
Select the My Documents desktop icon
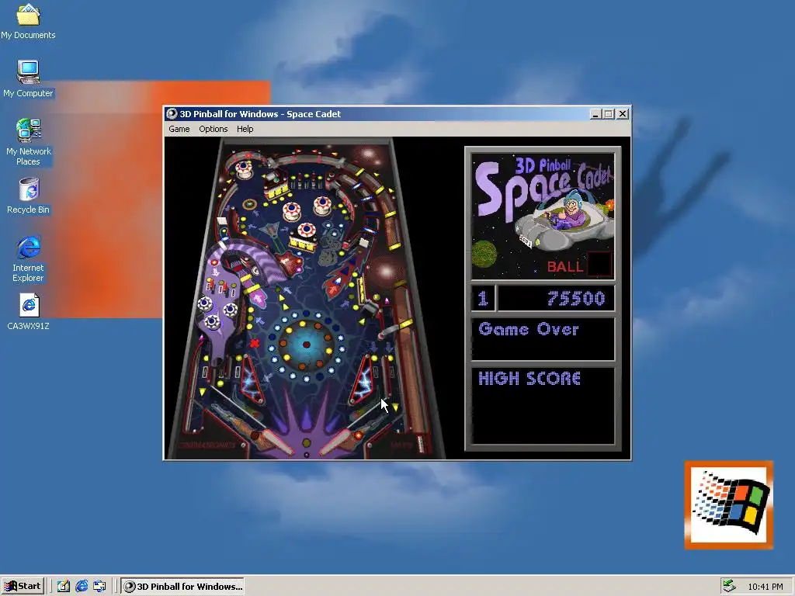coord(28,22)
